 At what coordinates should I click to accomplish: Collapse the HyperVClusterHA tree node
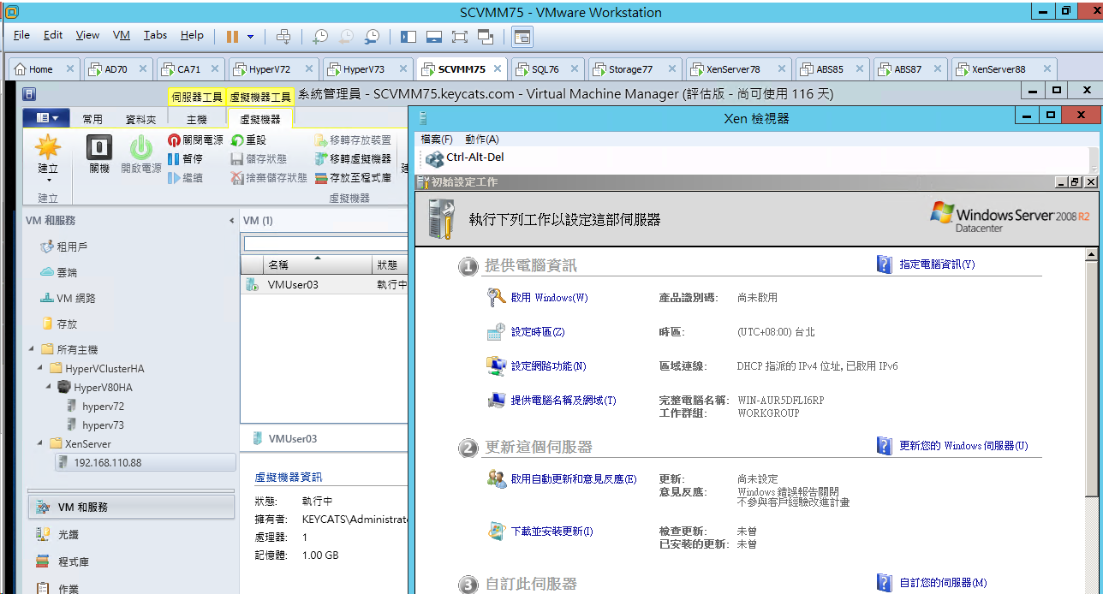point(42,368)
